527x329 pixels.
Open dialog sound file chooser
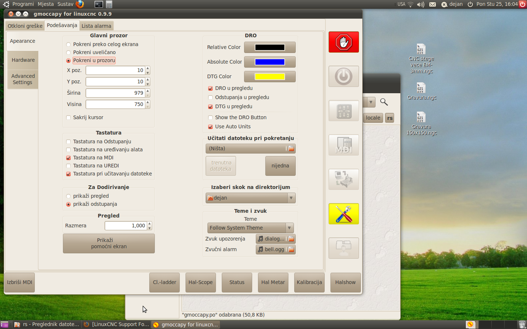276,239
